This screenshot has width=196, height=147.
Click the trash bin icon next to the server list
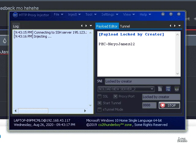point(177,89)
